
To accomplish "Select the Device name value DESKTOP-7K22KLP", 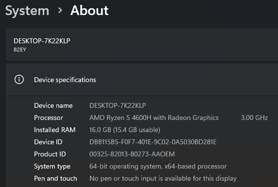I will pos(118,105).
